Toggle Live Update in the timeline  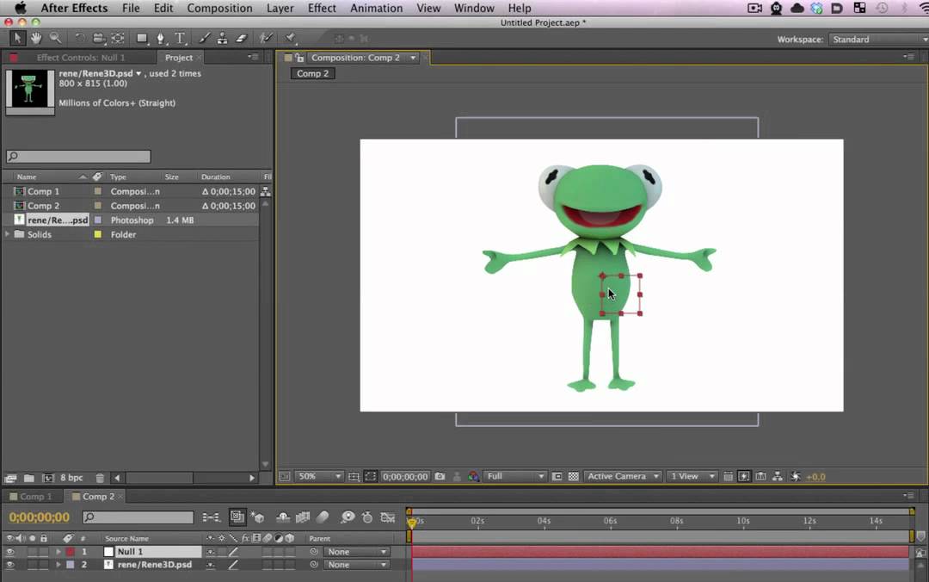pyautogui.click(x=237, y=517)
